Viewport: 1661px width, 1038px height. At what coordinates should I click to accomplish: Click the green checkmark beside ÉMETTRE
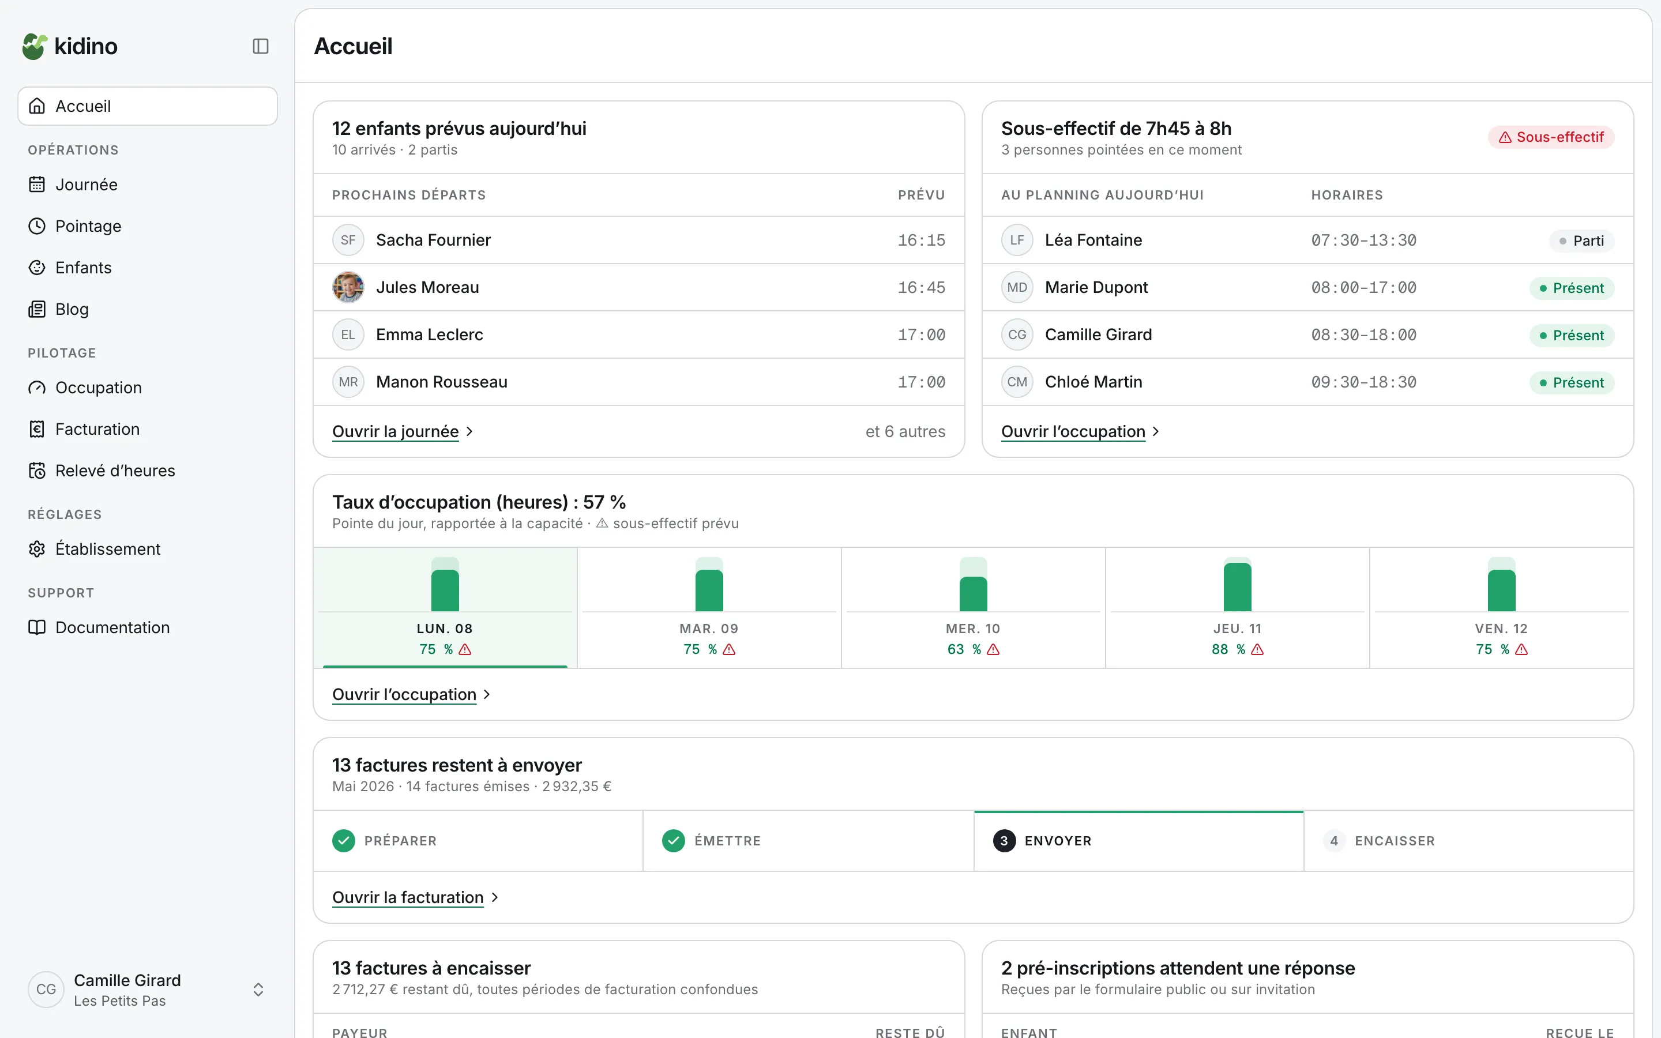click(673, 841)
